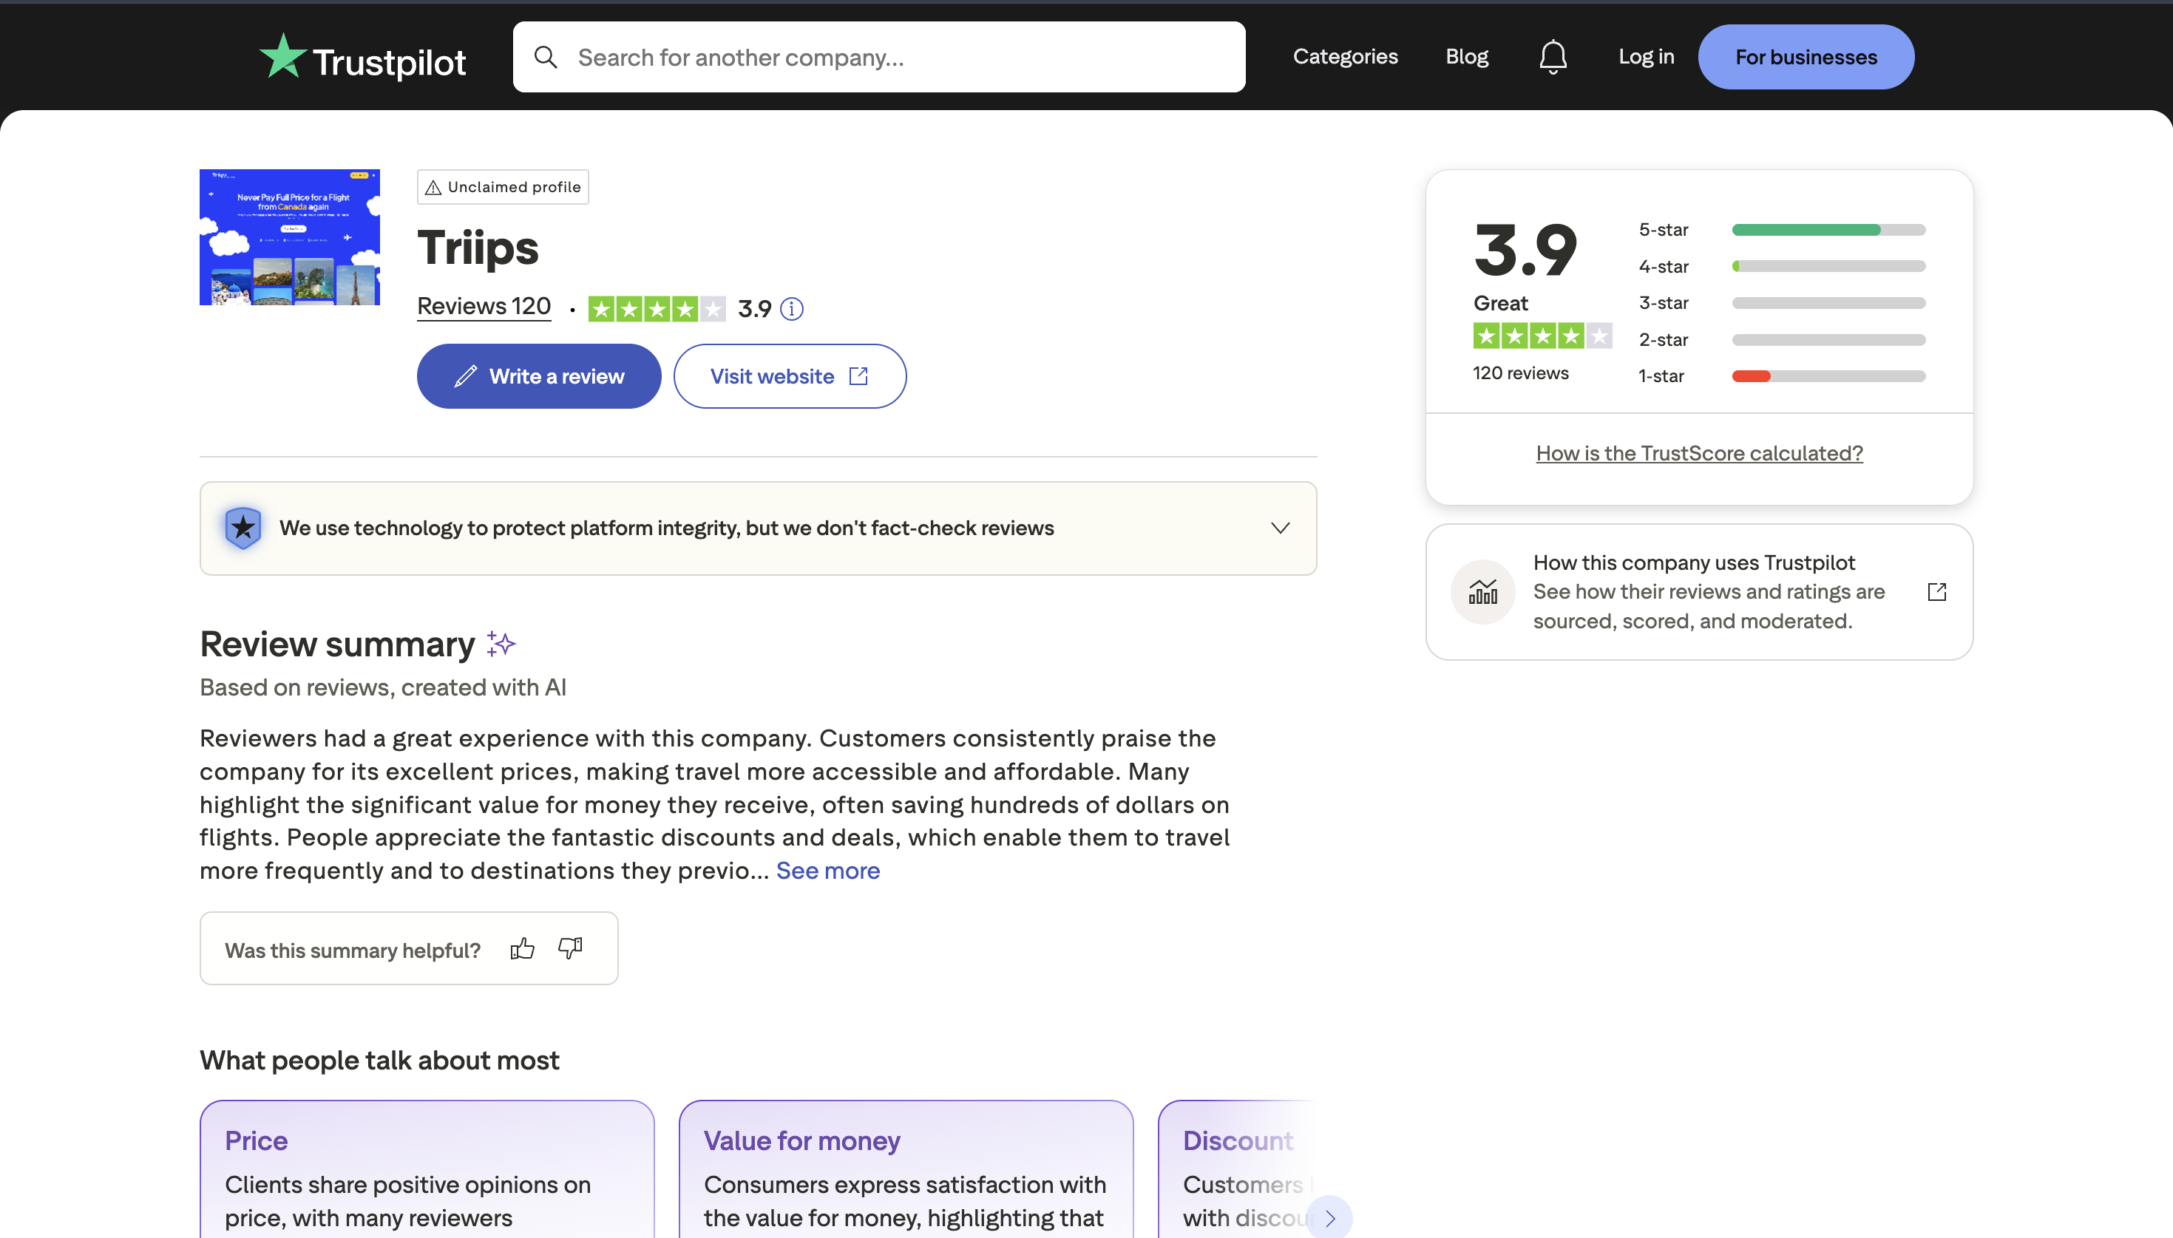Click the warning icon on Unclaimed profile badge

[x=433, y=186]
